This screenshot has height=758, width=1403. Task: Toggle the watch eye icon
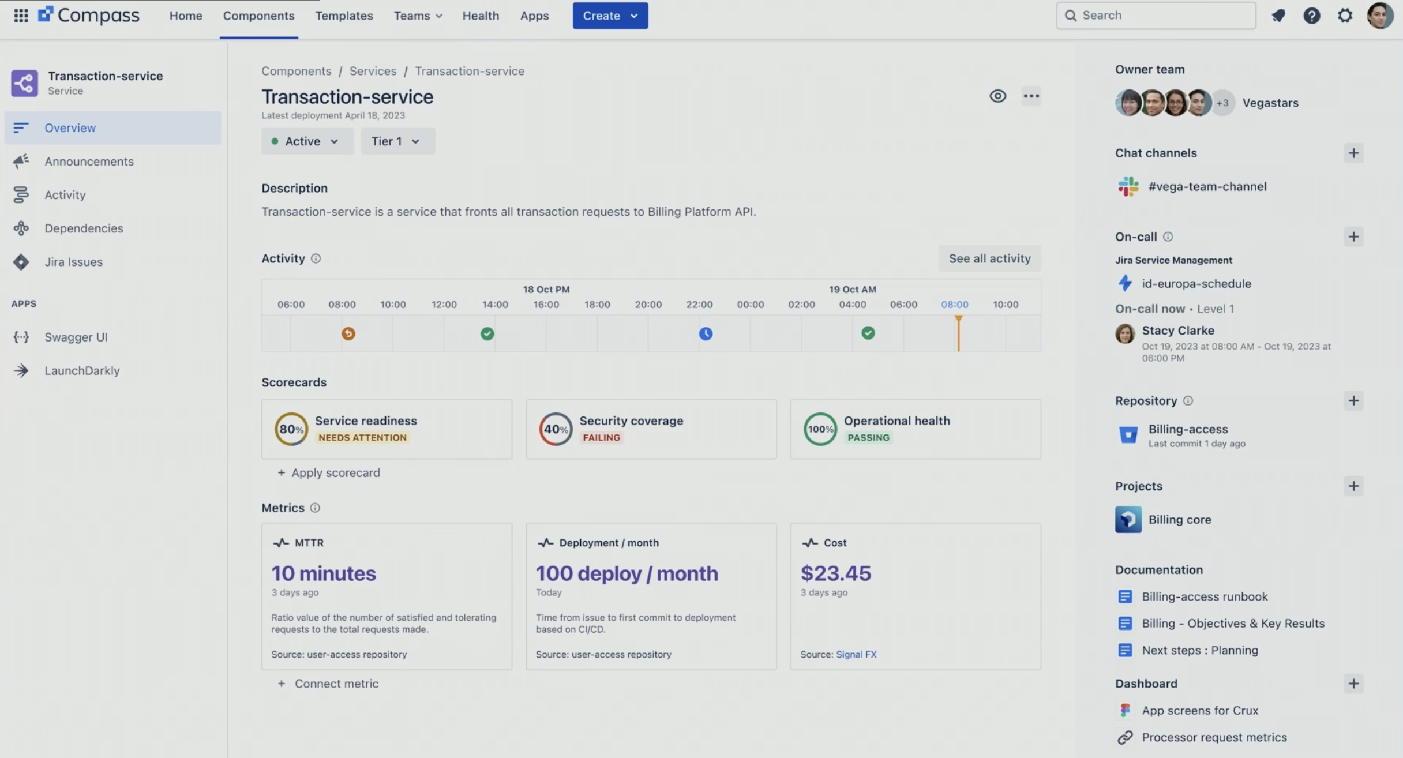tap(997, 96)
